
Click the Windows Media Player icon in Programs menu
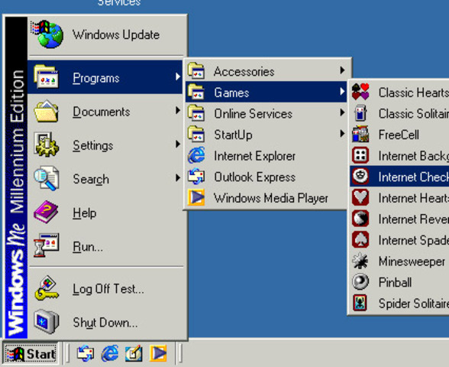coord(196,197)
